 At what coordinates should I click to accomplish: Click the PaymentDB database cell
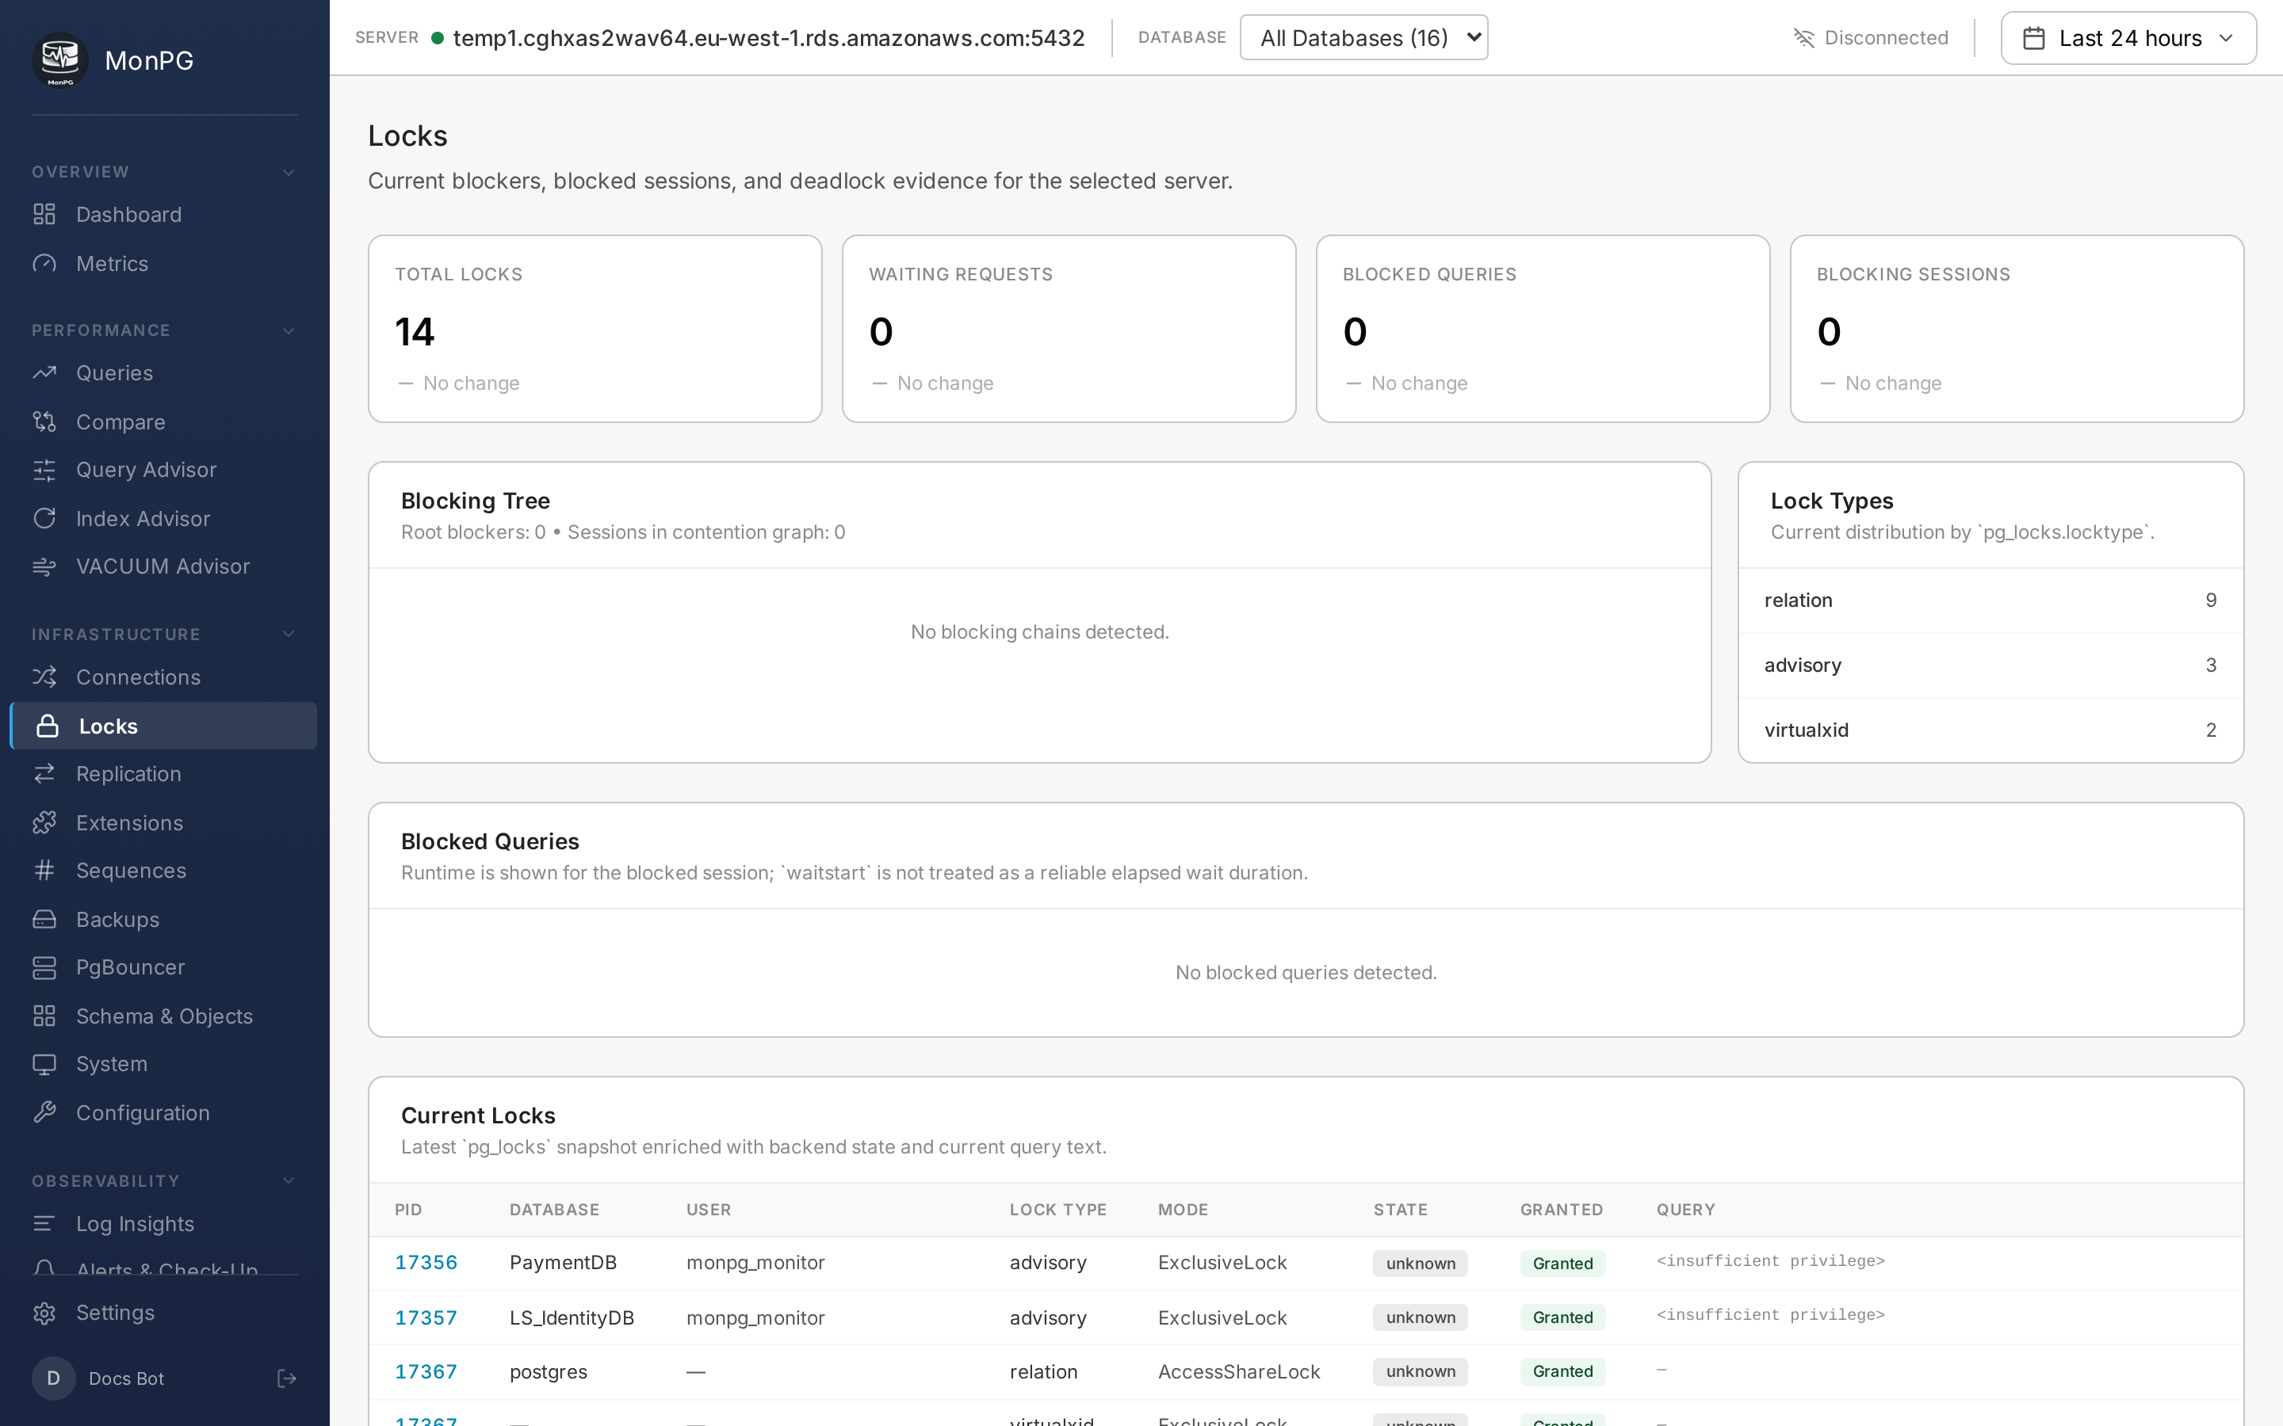click(x=562, y=1262)
